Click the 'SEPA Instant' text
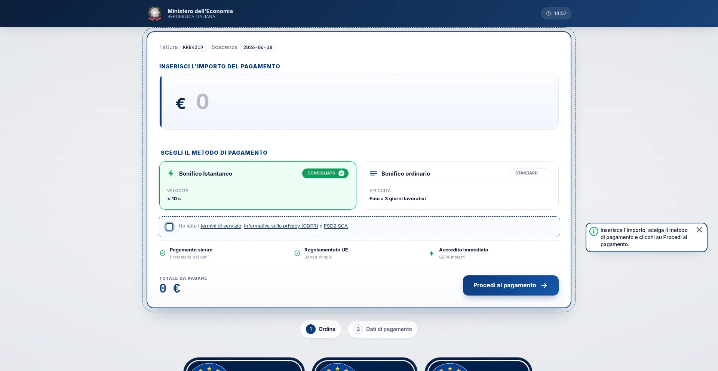Screen dimensions: 718x371 pyautogui.click(x=452, y=257)
